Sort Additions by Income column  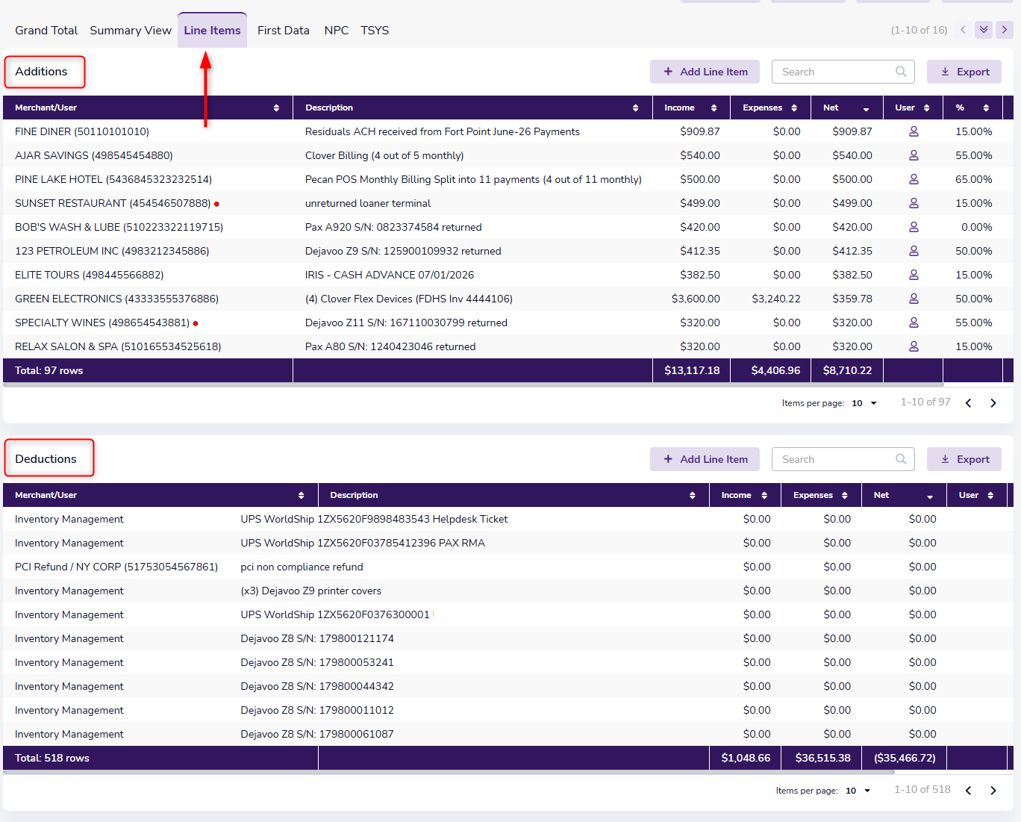pyautogui.click(x=714, y=108)
